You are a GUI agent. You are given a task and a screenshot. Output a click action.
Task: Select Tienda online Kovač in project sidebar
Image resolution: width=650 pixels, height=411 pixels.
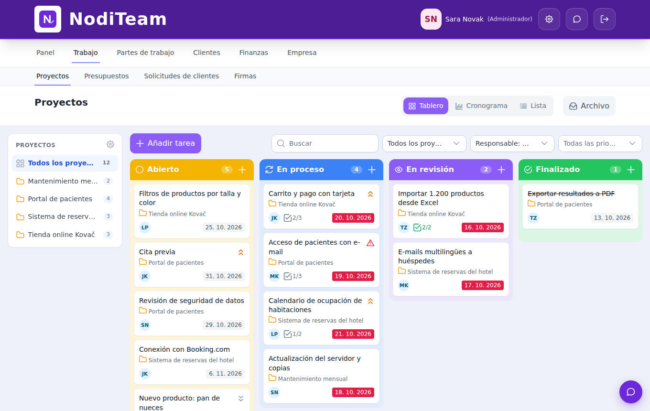pyautogui.click(x=65, y=235)
